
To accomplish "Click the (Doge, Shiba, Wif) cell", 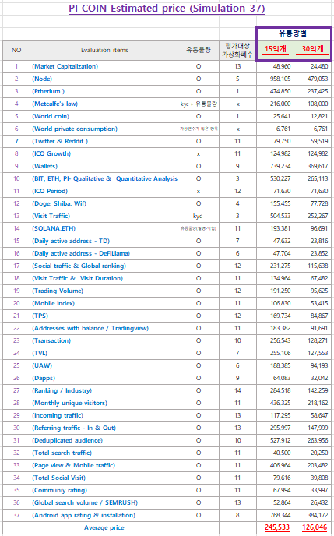I will click(x=104, y=204).
